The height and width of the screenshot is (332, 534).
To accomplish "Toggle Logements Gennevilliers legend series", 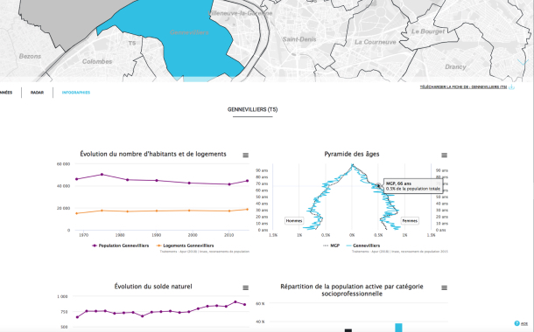I will pos(185,246).
